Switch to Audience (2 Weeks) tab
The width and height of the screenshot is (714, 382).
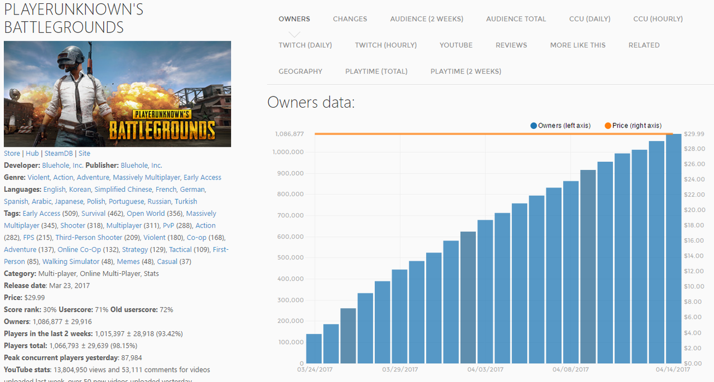click(x=426, y=19)
